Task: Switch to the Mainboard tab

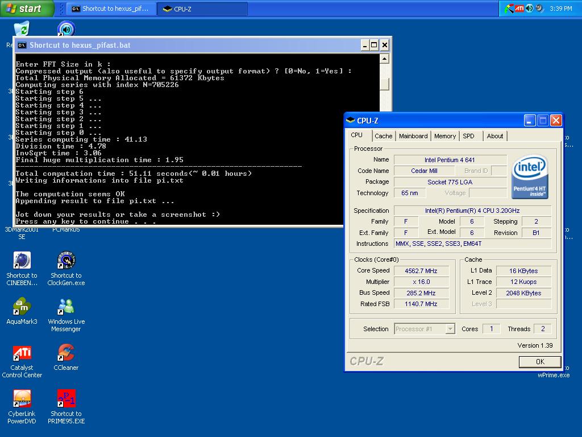Action: tap(413, 136)
